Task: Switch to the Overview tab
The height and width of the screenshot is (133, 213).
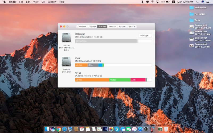Action: (82, 26)
